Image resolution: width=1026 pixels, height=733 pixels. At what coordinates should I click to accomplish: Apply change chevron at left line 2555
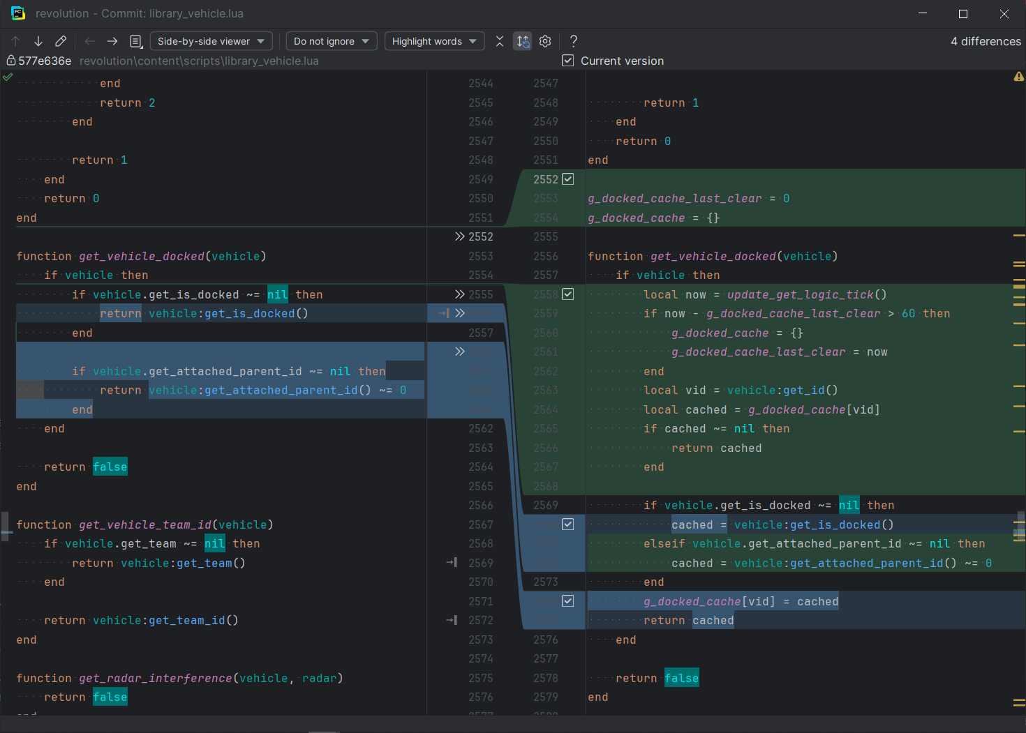[459, 294]
